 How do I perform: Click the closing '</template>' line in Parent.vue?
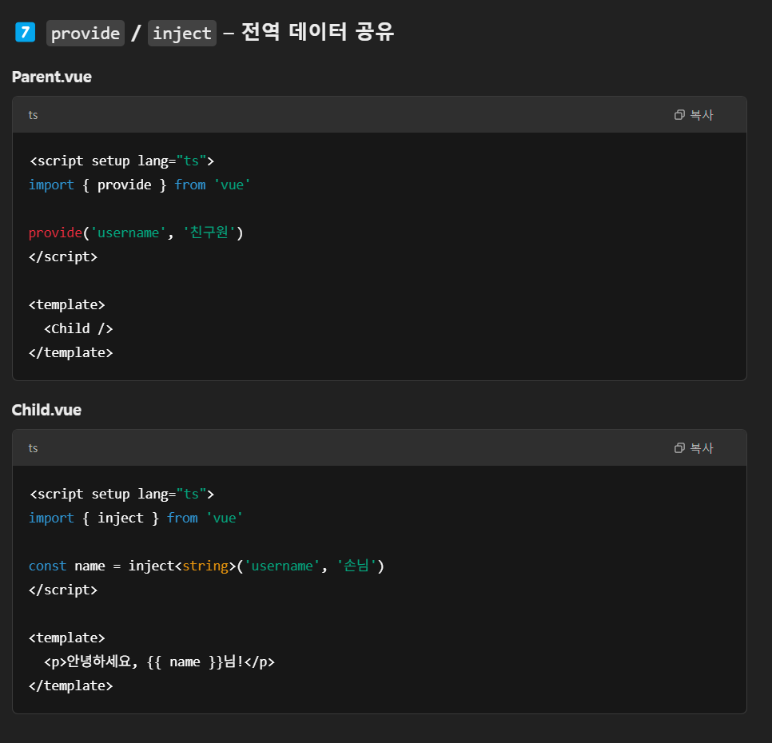71,353
